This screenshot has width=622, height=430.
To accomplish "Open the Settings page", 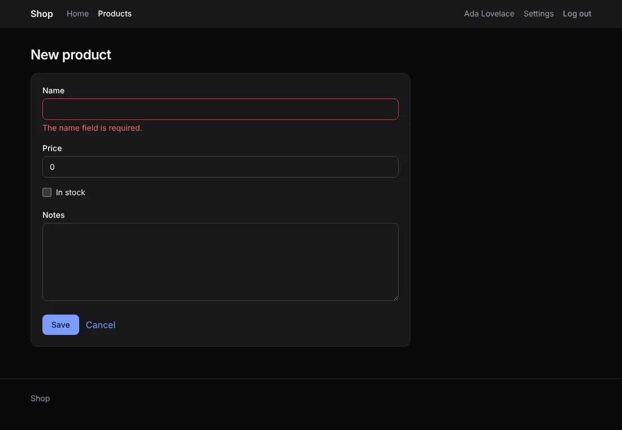I will pos(538,14).
